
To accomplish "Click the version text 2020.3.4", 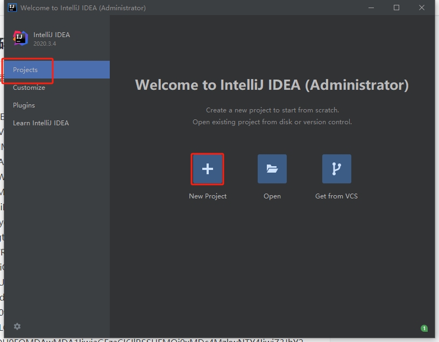I will 45,44.
